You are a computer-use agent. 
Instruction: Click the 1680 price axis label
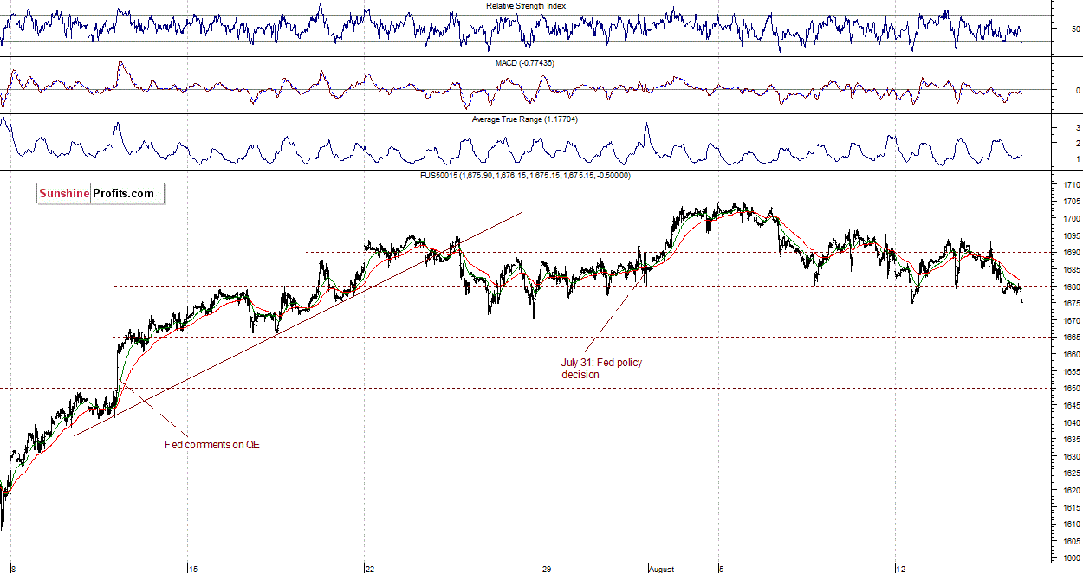coord(1071,286)
